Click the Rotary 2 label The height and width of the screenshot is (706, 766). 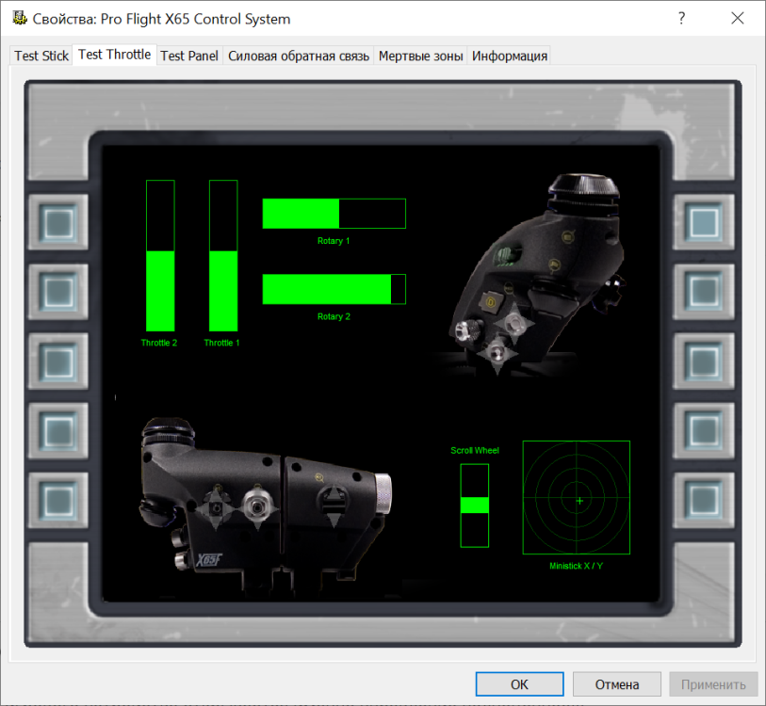(334, 316)
